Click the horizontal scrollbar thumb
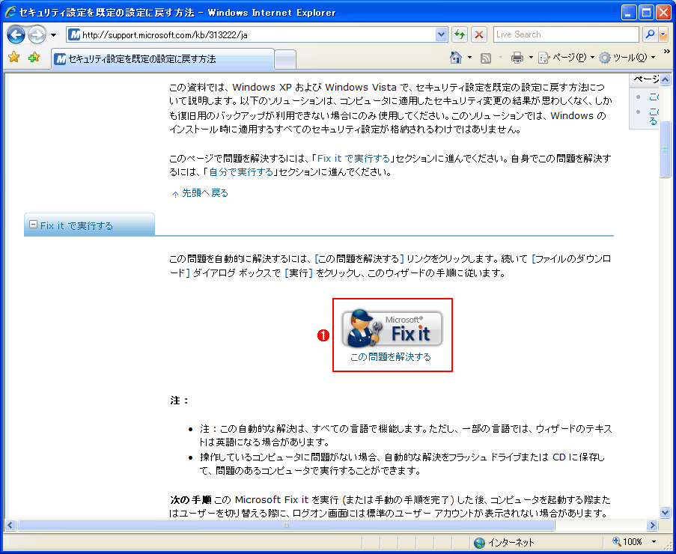The image size is (676, 554). 286,525
